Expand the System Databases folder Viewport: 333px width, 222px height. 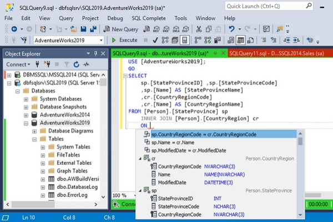(26, 99)
